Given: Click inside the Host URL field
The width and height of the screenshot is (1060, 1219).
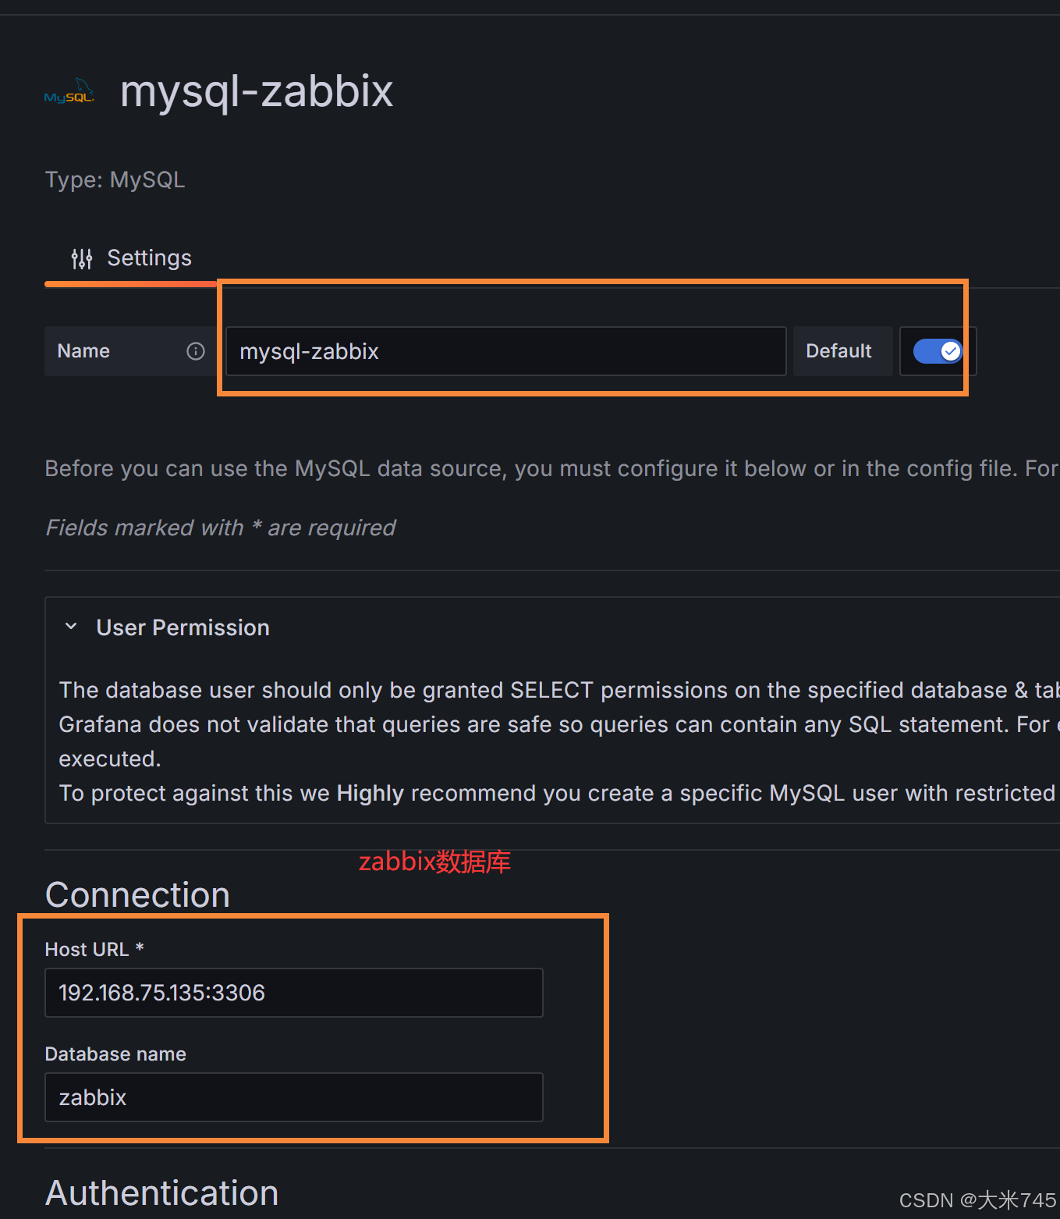Looking at the screenshot, I should pyautogui.click(x=293, y=992).
